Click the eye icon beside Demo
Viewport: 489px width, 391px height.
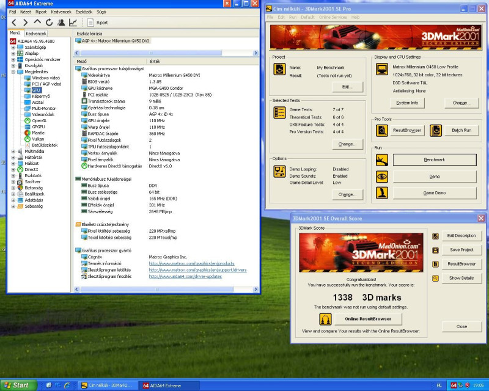click(381, 176)
